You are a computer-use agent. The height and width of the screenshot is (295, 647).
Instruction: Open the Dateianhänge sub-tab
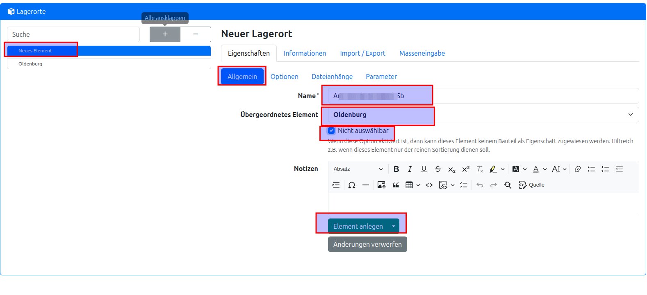click(332, 77)
